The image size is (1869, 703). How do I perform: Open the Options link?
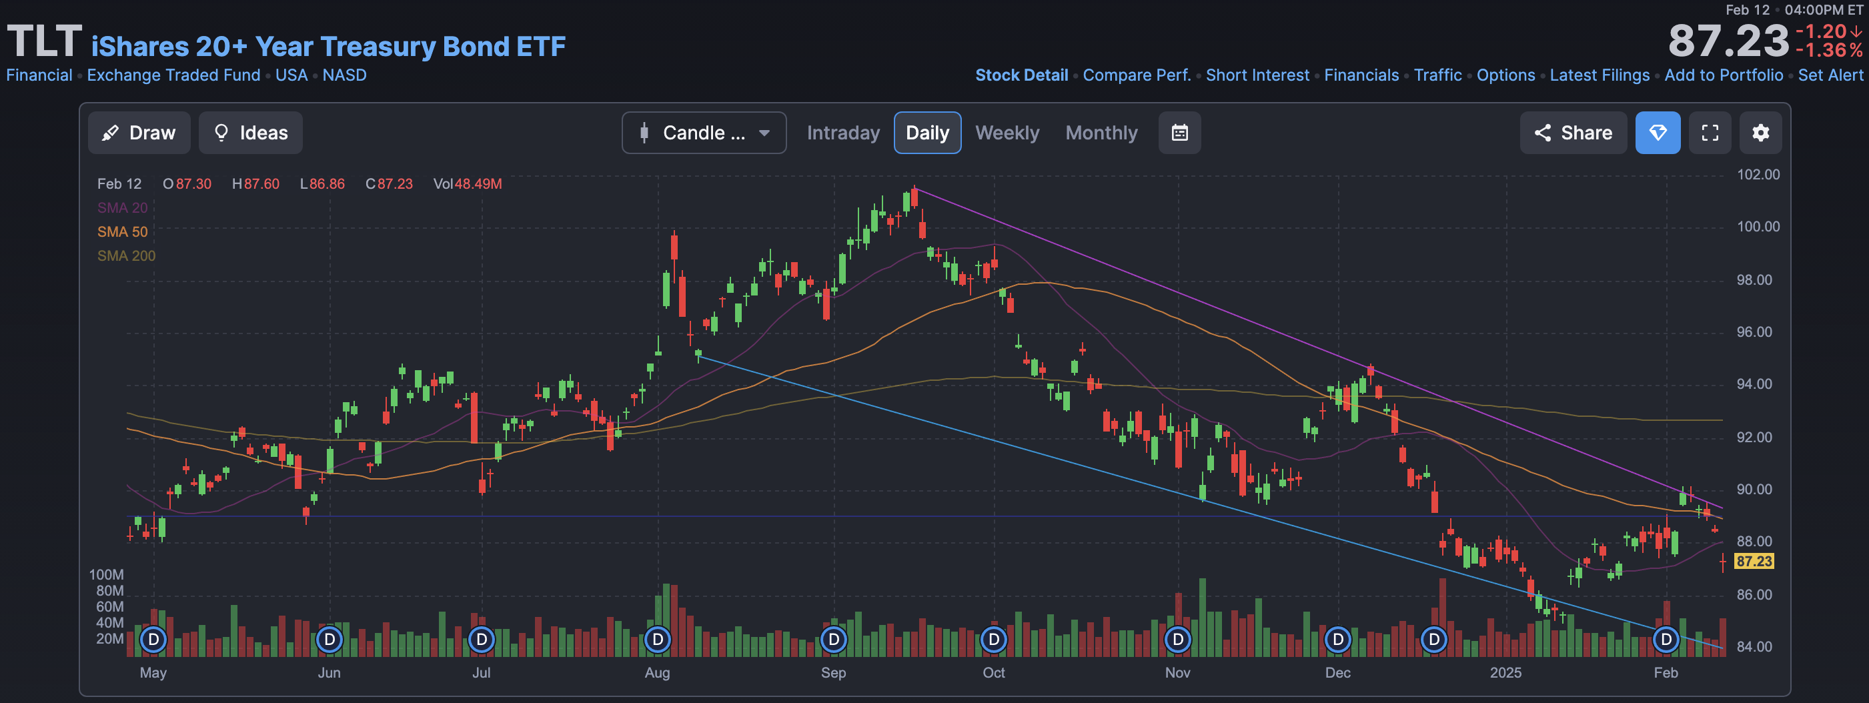(x=1505, y=75)
